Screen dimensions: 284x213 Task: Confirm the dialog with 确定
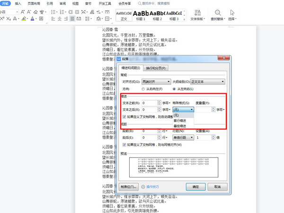click(195, 187)
